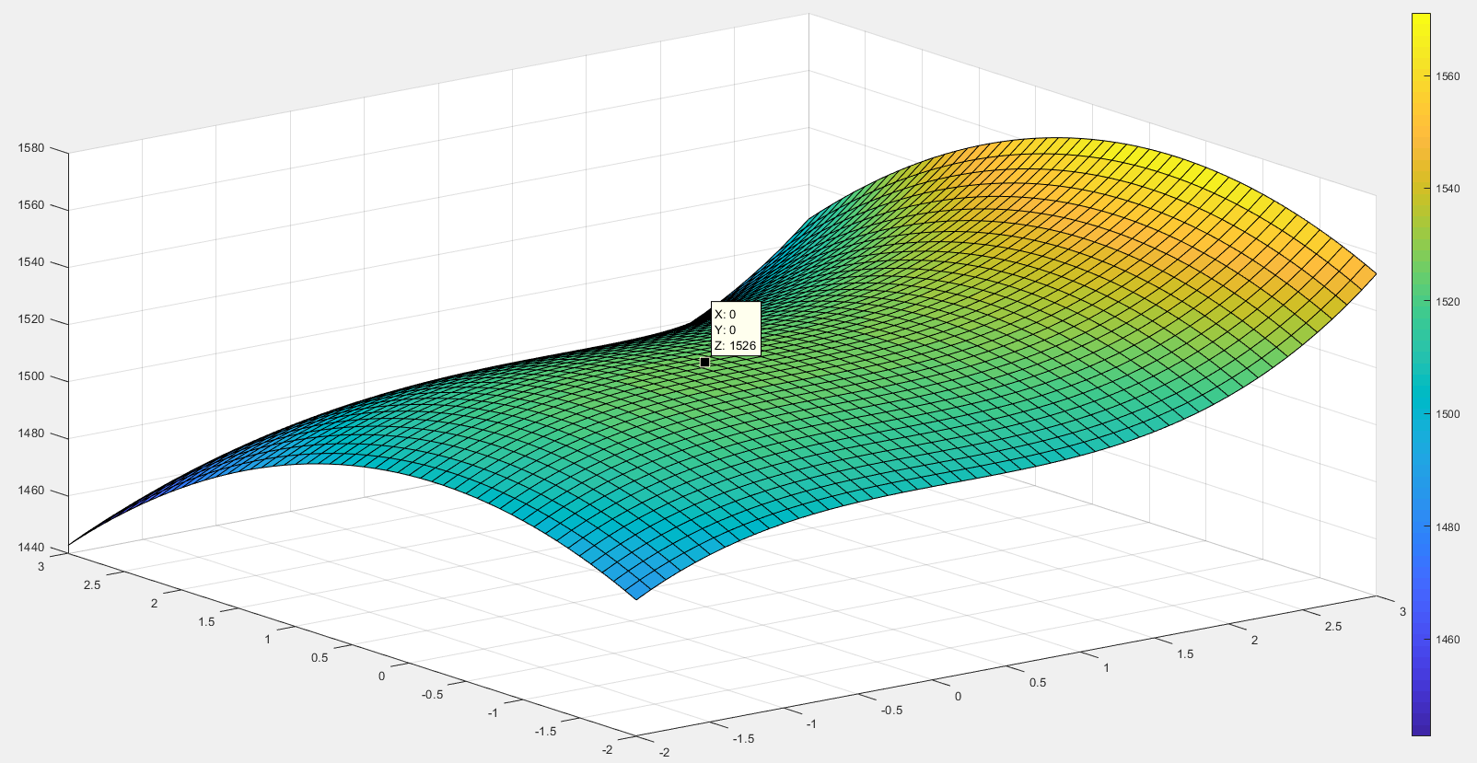Select tick label 1.5 on the right horizontal axis
This screenshot has height=763, width=1477.
pyautogui.click(x=1184, y=654)
